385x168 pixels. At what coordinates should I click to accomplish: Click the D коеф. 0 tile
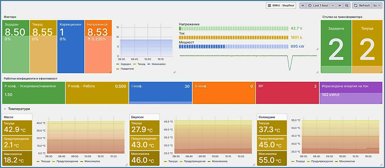pos(224,93)
